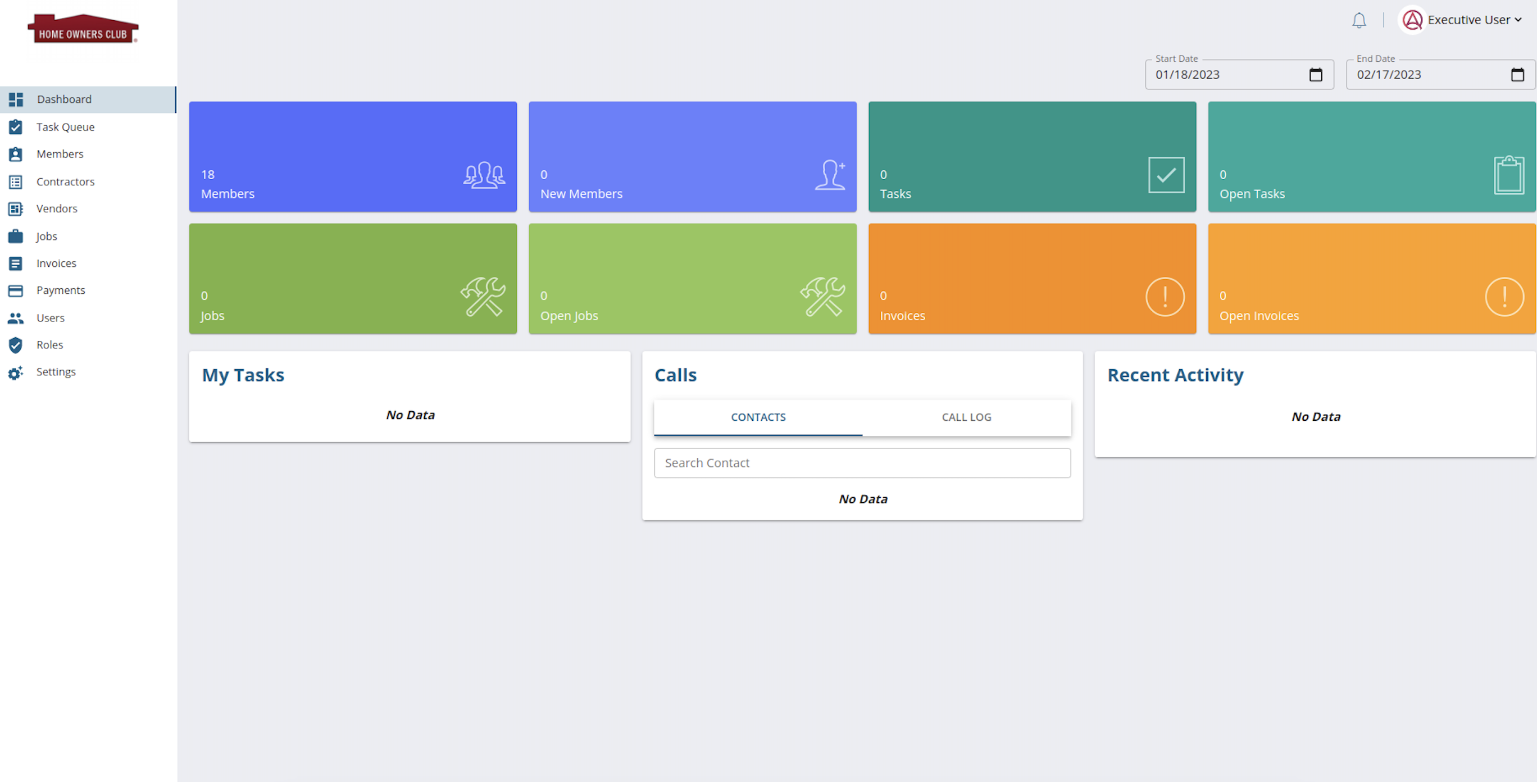Select Users label in sidebar
This screenshot has height=782, width=1537.
tap(51, 318)
